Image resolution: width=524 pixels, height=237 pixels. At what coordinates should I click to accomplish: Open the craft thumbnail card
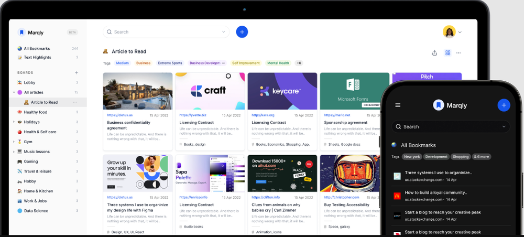210,91
